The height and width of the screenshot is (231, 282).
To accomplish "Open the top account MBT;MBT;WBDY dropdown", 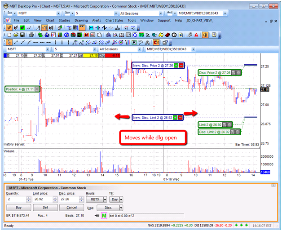I will click(x=225, y=13).
